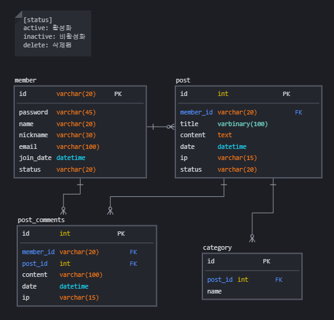Screen dimensions: 334x320
Task: Select post_id column in post_comments table
Action: point(34,263)
